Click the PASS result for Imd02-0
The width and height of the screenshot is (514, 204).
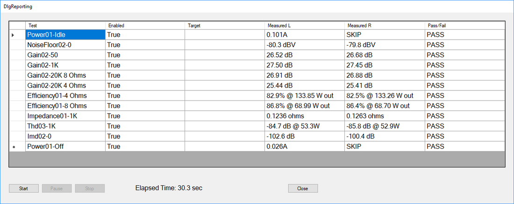tap(464, 136)
